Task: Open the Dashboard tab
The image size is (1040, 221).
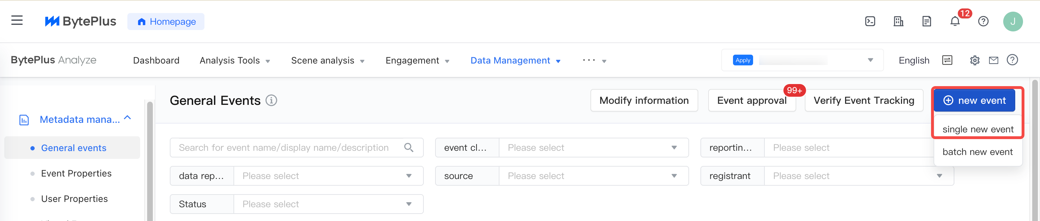Action: pyautogui.click(x=156, y=60)
